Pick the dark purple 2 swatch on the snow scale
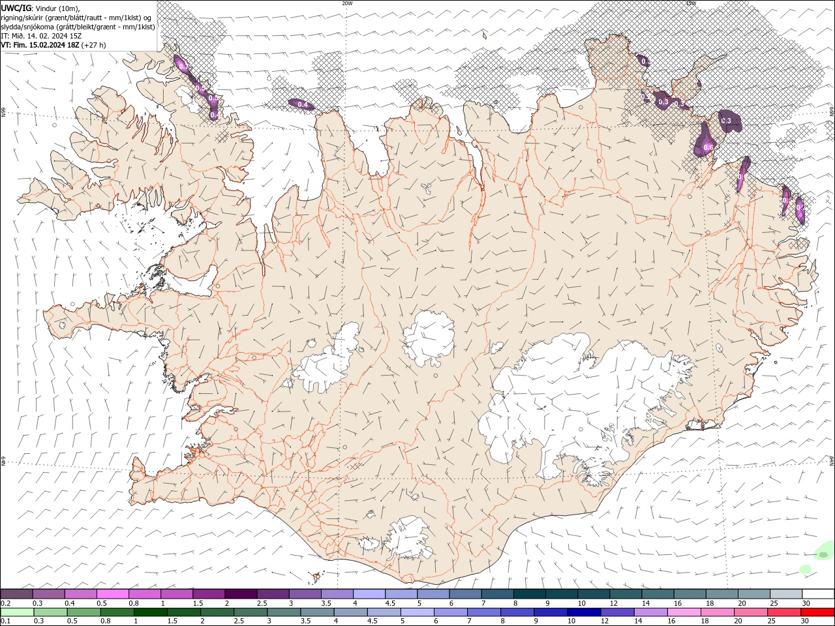The image size is (835, 626). point(241,594)
